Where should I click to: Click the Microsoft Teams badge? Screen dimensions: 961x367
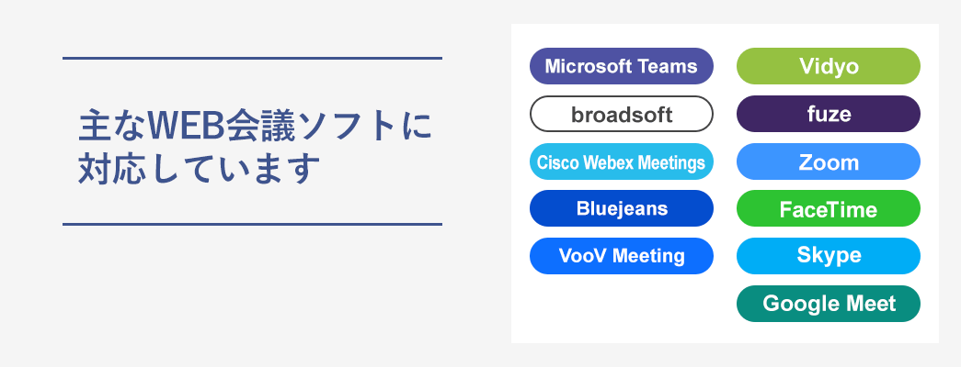tap(621, 66)
